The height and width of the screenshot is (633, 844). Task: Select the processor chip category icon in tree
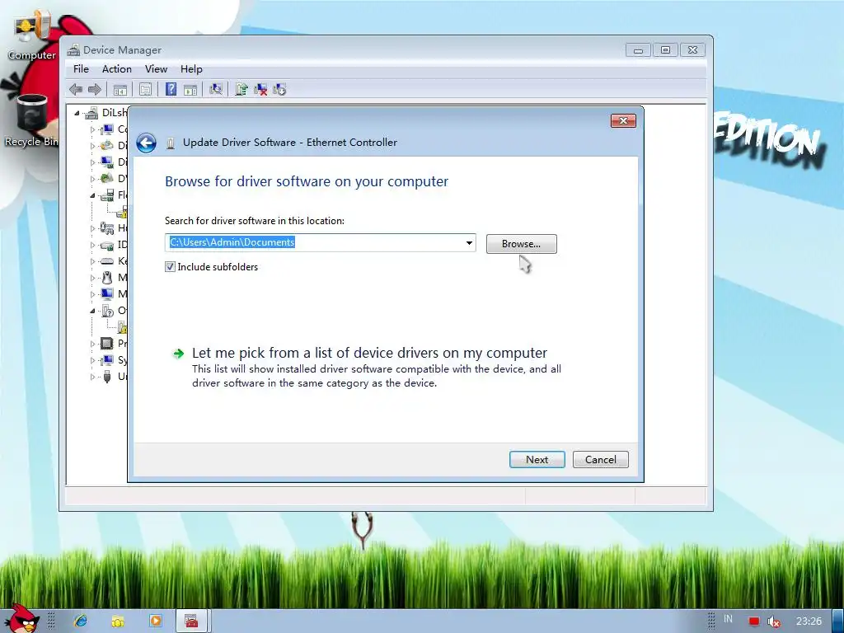(x=107, y=344)
